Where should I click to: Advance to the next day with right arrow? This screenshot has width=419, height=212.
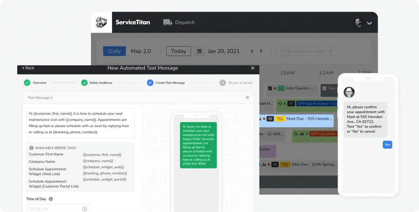261,51
